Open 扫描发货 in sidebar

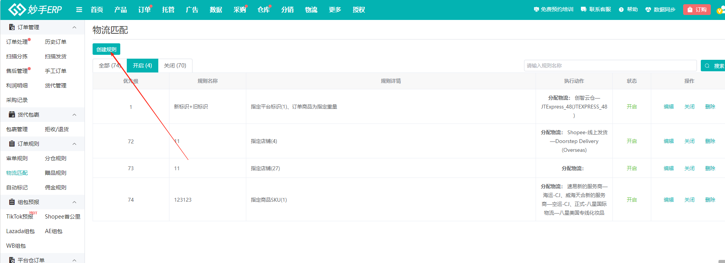pyautogui.click(x=56, y=56)
